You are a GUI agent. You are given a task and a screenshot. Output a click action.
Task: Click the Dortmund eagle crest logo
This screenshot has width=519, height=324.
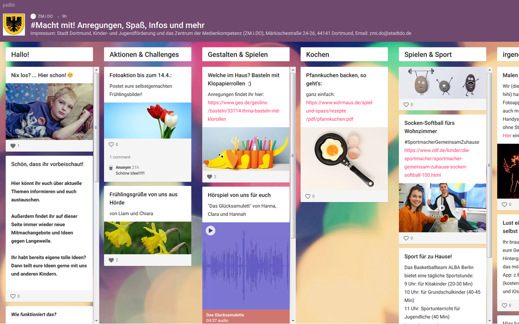coord(14,24)
